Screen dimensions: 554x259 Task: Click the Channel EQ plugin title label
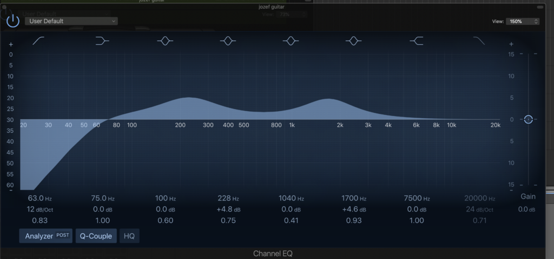[273, 254]
